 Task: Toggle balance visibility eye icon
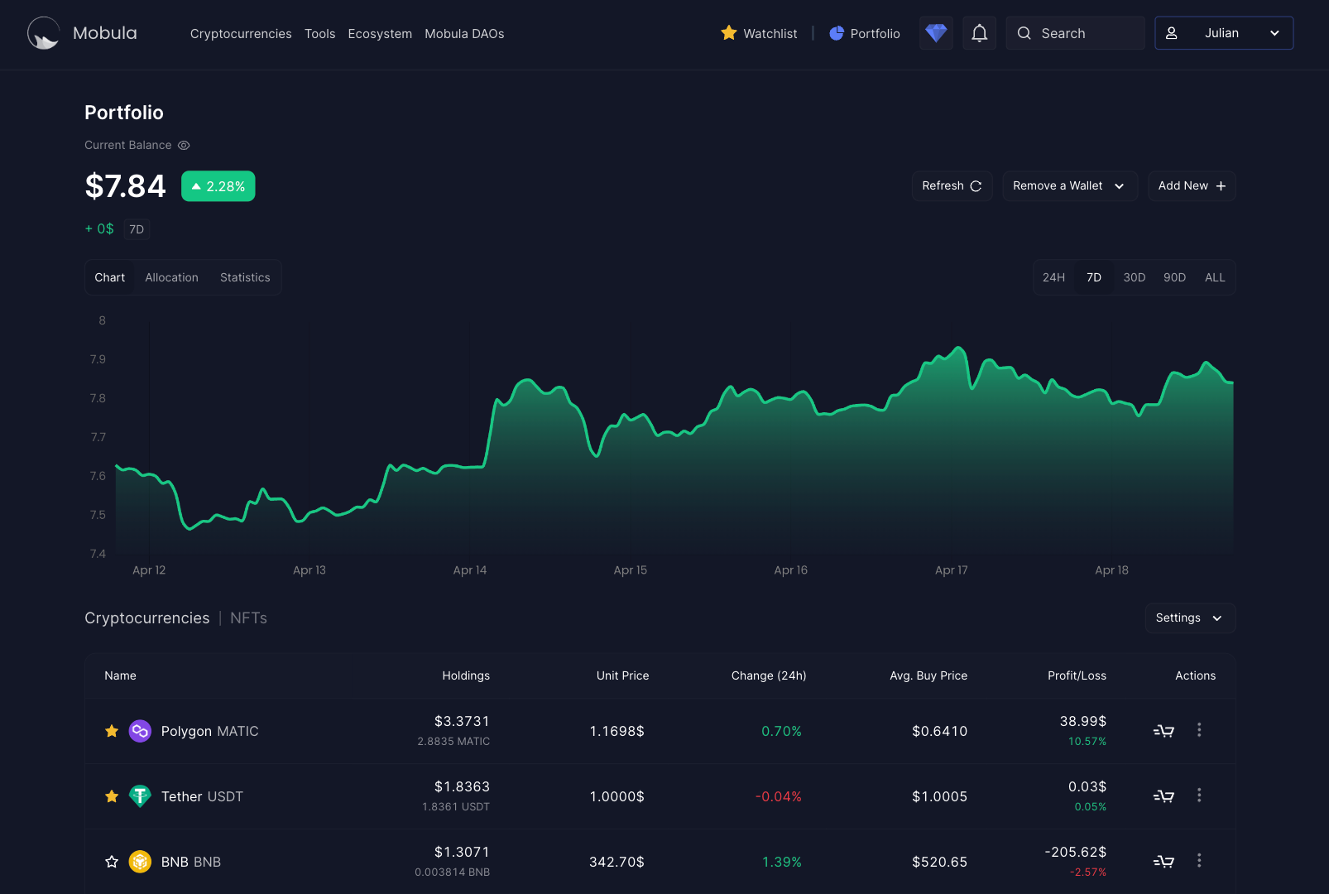coord(184,146)
